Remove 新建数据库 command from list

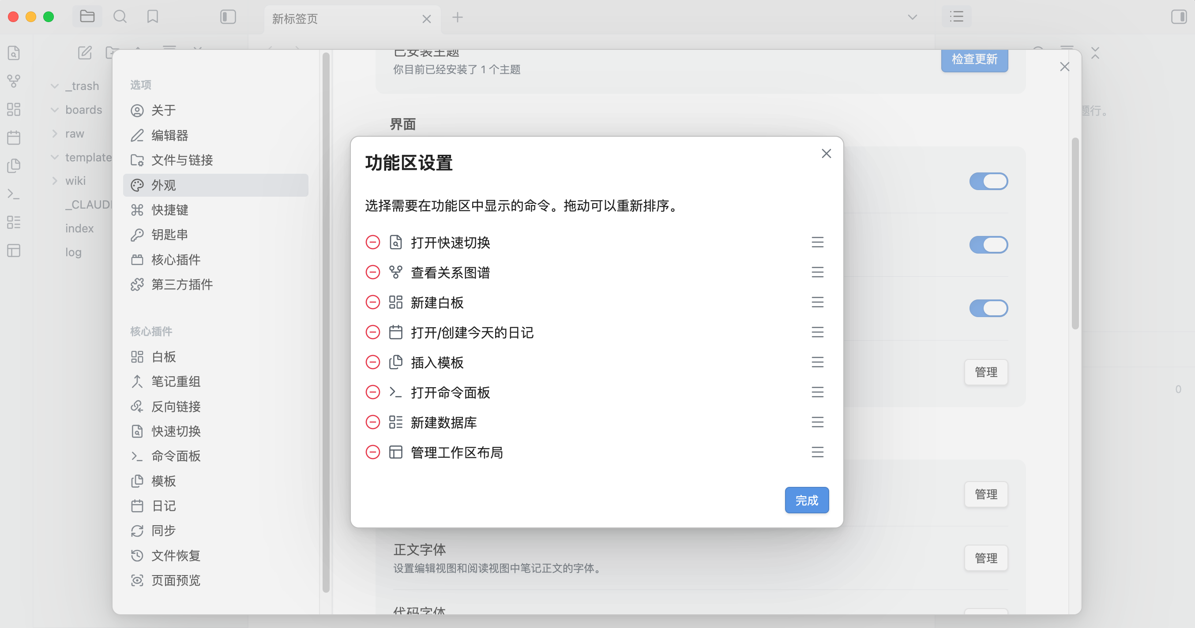click(372, 422)
